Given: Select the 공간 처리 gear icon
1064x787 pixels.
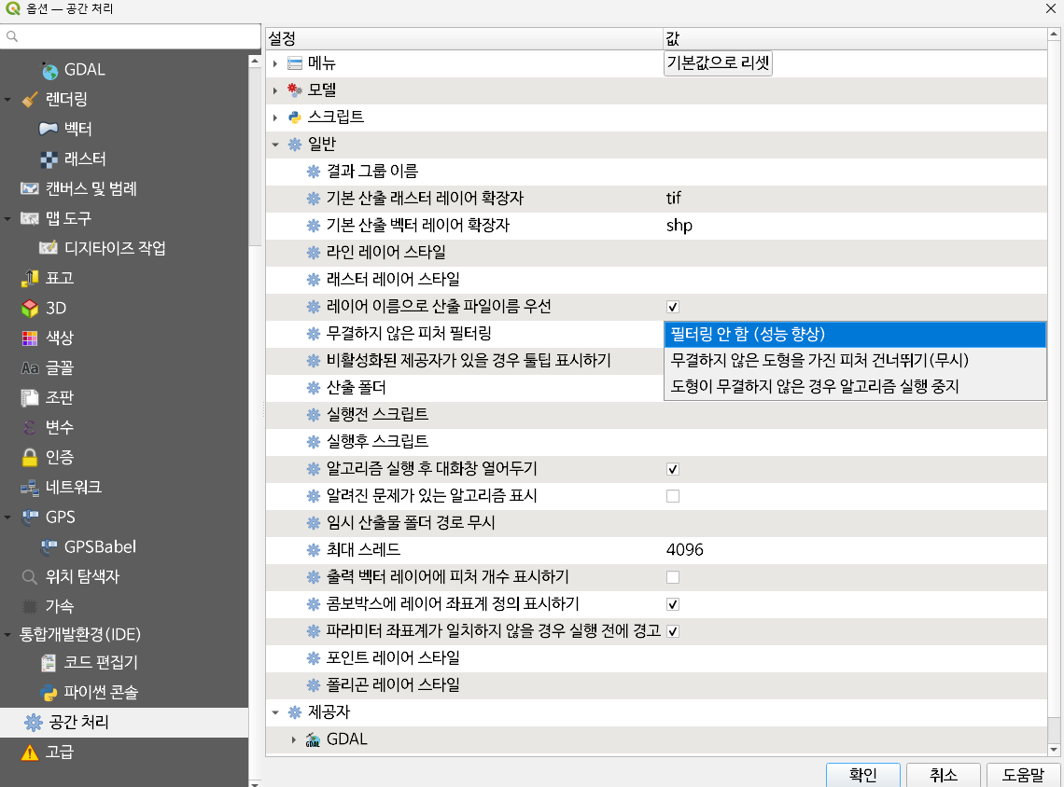Looking at the screenshot, I should pyautogui.click(x=33, y=723).
